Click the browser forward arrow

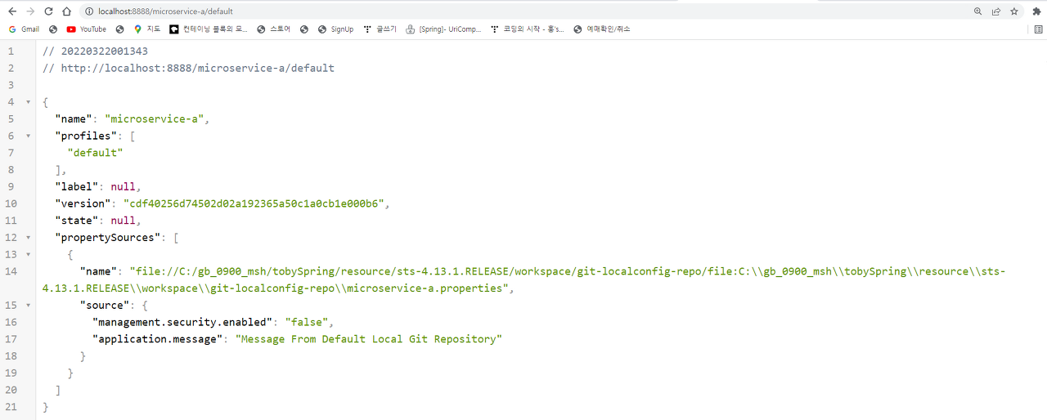pos(30,11)
